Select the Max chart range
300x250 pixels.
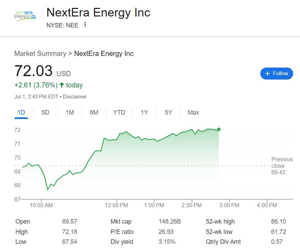193,112
